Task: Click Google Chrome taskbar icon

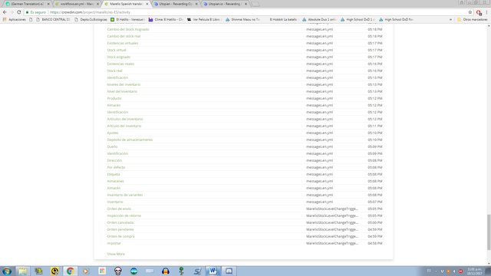Action: click(70, 271)
